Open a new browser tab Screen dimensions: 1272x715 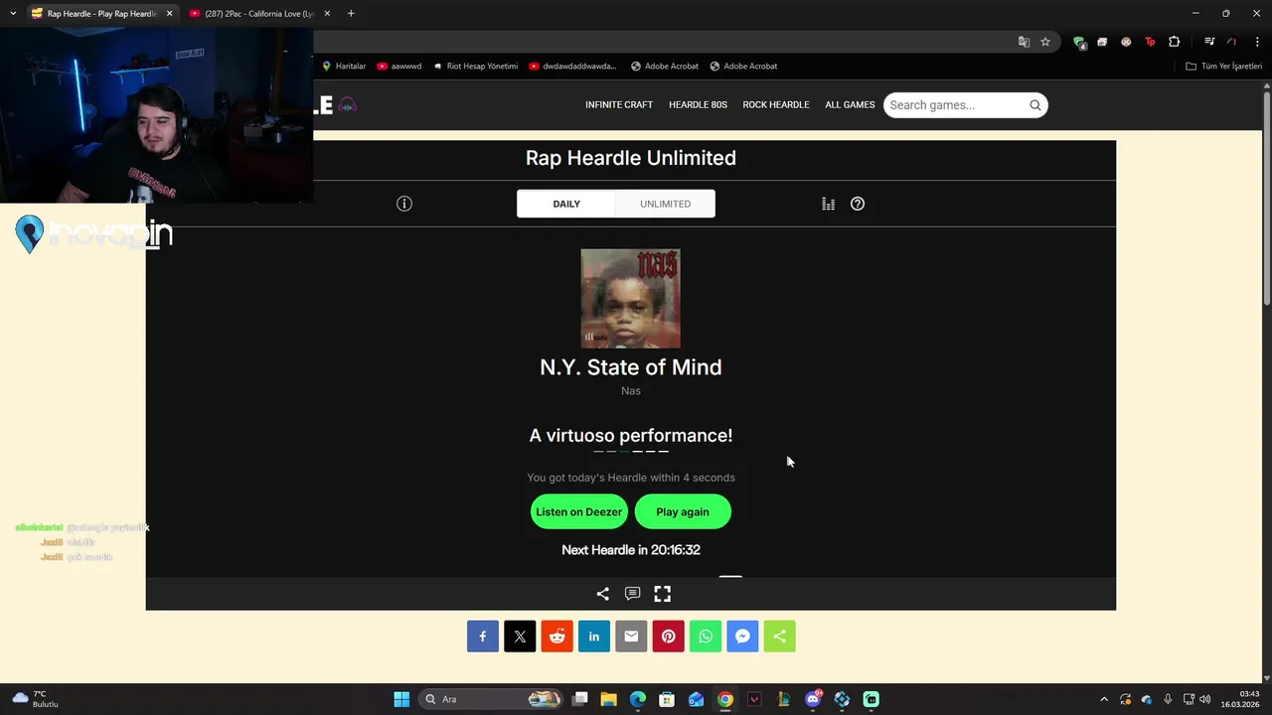(351, 14)
